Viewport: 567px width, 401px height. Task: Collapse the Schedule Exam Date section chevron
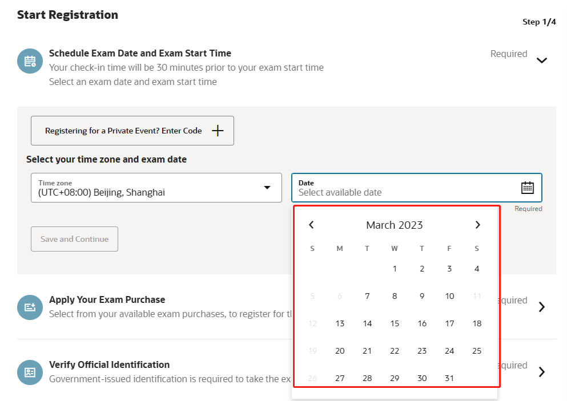pos(542,60)
